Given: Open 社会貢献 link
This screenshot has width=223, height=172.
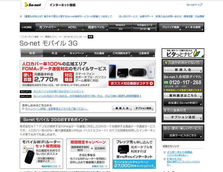Looking at the screenshot, I should tap(200, 16).
